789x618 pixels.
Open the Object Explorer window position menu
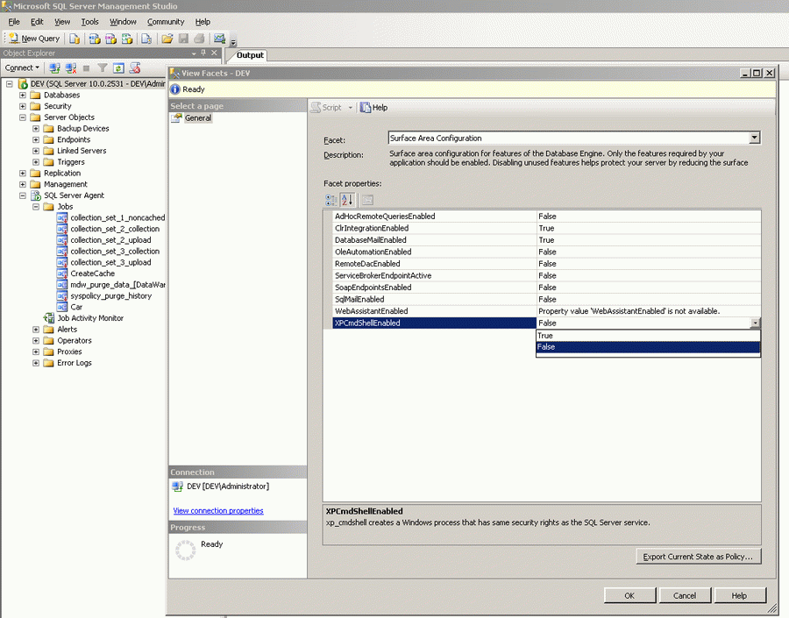tap(194, 53)
